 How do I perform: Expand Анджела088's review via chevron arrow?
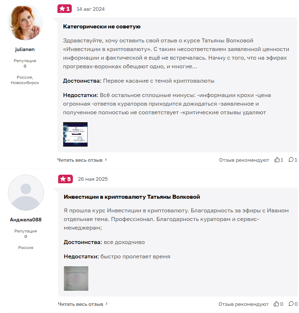pyautogui.click(x=107, y=304)
